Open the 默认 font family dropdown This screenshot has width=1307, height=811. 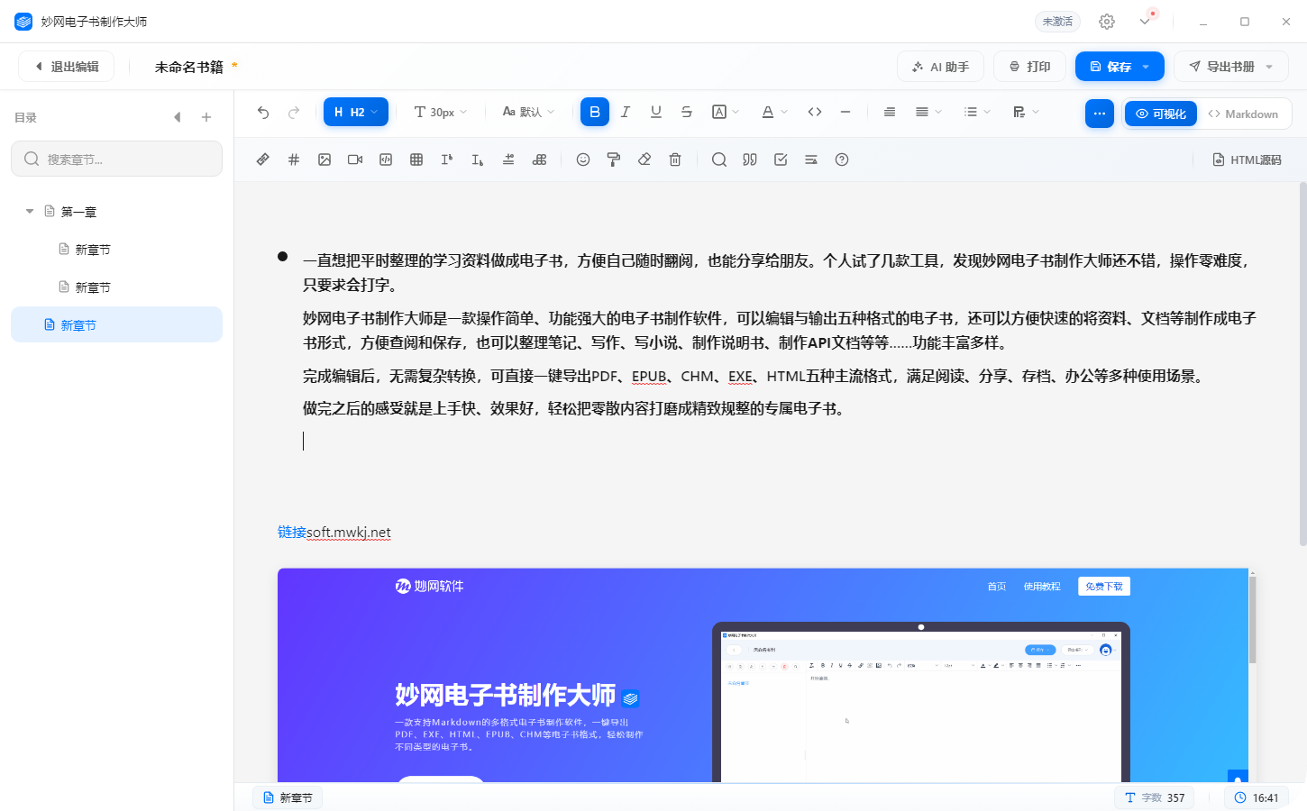pos(528,112)
